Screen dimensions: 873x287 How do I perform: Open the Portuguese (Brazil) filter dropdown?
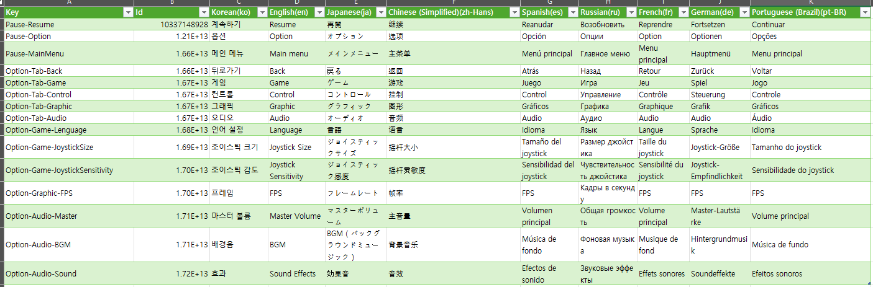pos(864,12)
